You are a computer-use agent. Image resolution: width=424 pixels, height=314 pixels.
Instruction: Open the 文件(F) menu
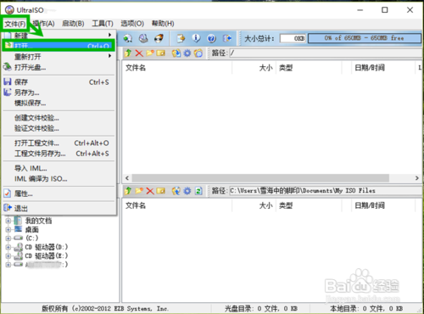coord(15,24)
